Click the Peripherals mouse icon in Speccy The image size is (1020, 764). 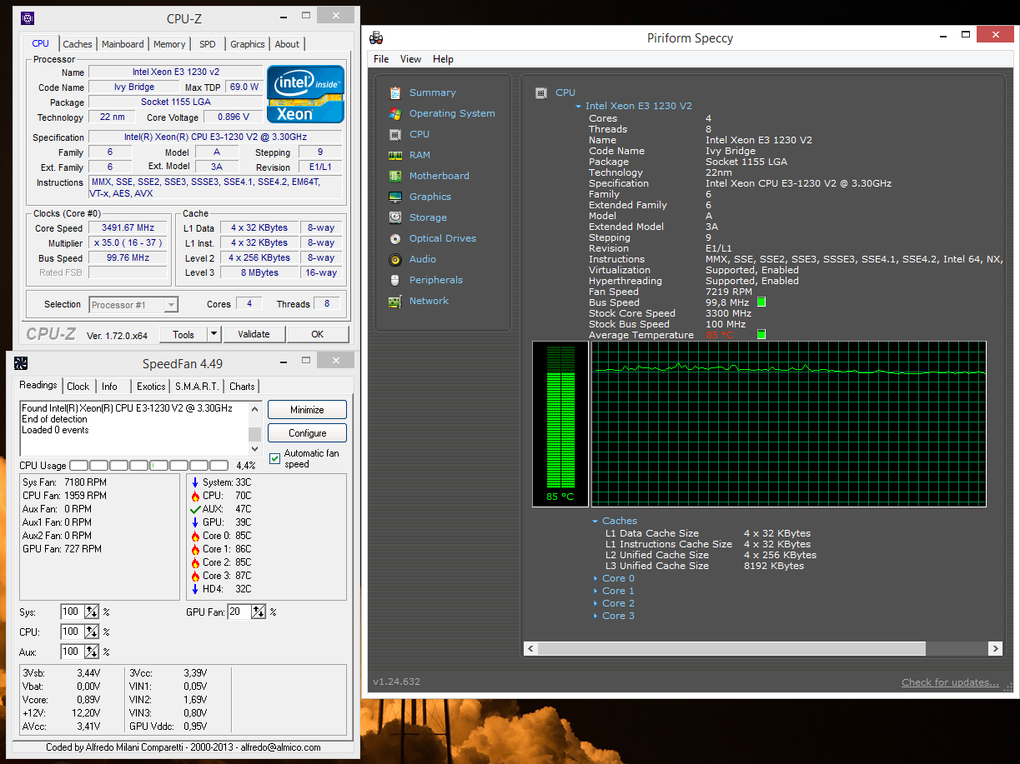395,280
